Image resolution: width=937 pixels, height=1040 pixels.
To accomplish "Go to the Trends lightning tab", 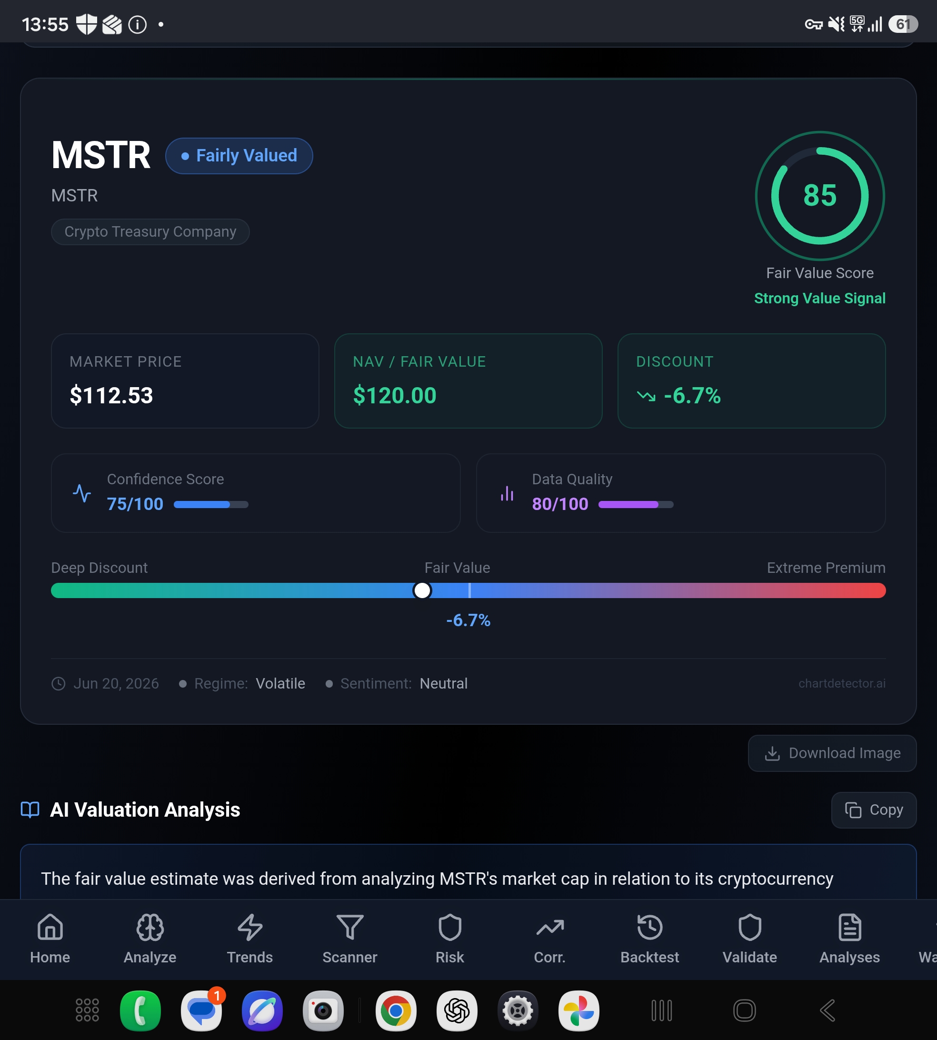I will tap(249, 939).
